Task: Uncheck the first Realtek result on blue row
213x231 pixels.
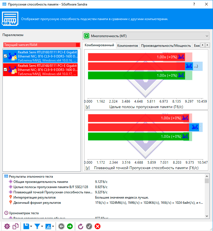Action: pyautogui.click(x=5, y=56)
